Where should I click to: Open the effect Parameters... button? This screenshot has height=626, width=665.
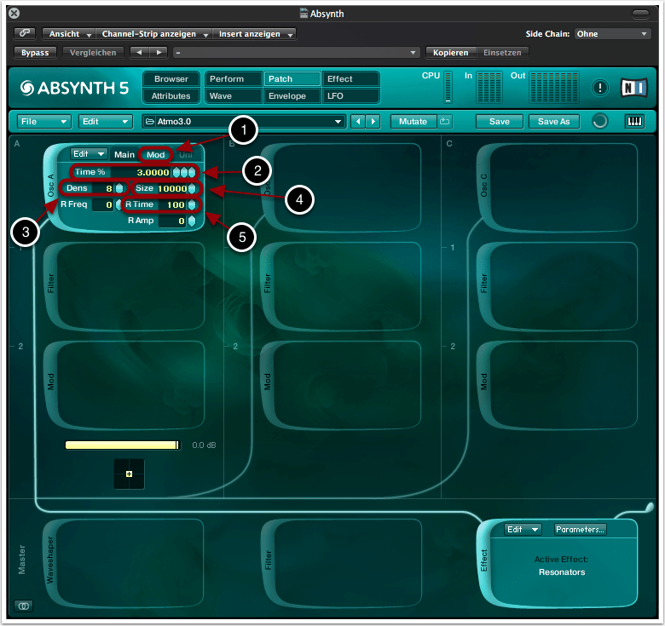pyautogui.click(x=581, y=529)
